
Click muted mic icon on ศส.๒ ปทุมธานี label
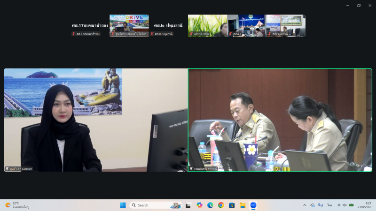(x=152, y=34)
